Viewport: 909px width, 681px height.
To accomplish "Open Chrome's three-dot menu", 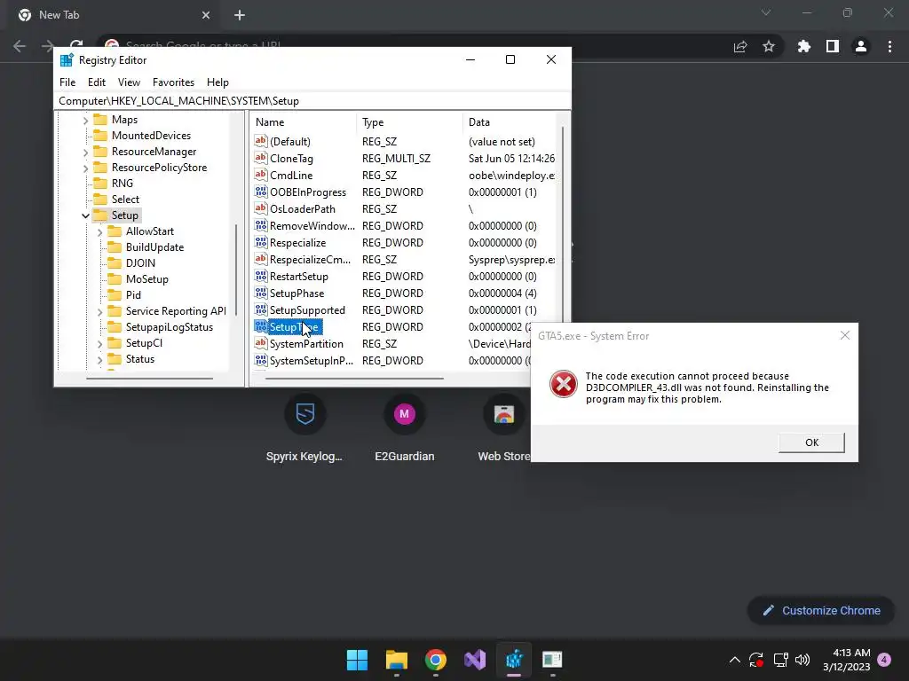I will pyautogui.click(x=889, y=46).
